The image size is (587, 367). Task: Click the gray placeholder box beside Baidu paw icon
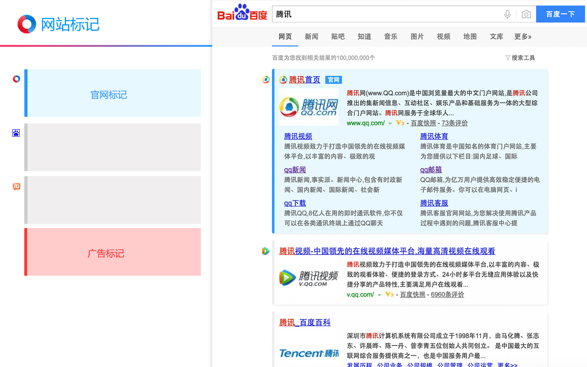[x=112, y=147]
